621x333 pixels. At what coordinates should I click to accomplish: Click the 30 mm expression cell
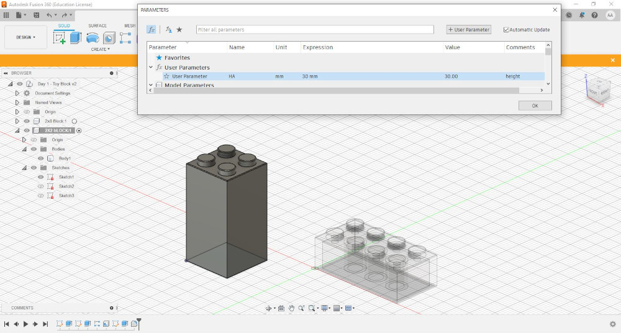coord(371,76)
